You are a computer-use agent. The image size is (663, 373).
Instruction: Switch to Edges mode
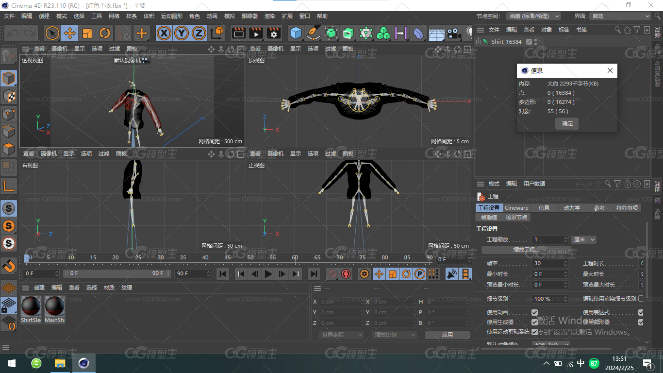click(9, 131)
